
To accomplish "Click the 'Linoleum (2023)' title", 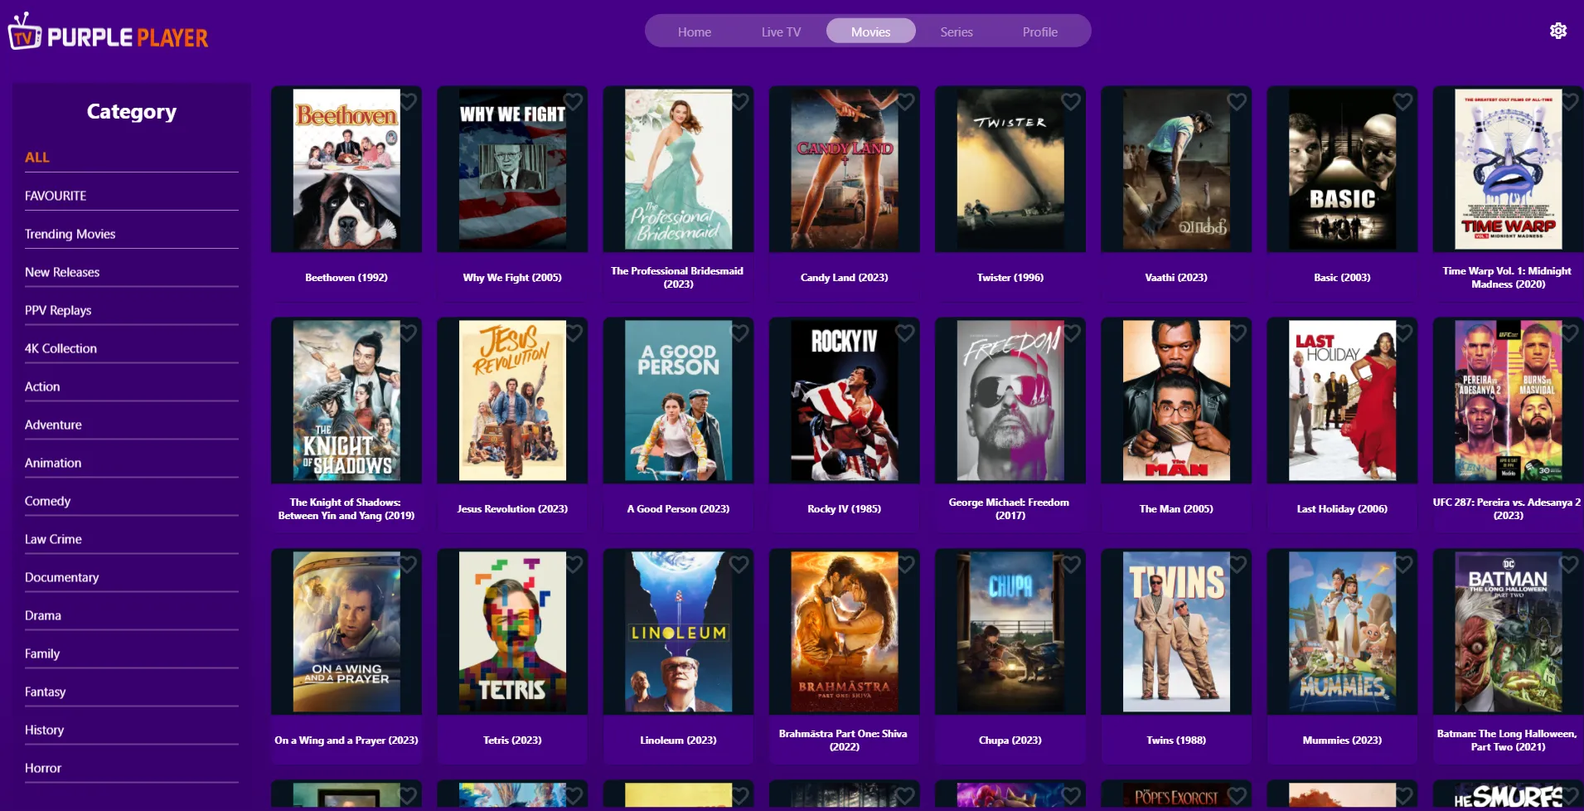I will 679,741.
